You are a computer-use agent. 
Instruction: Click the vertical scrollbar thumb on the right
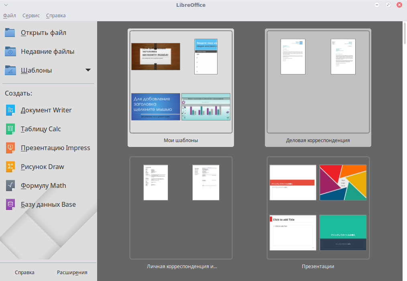(x=405, y=34)
